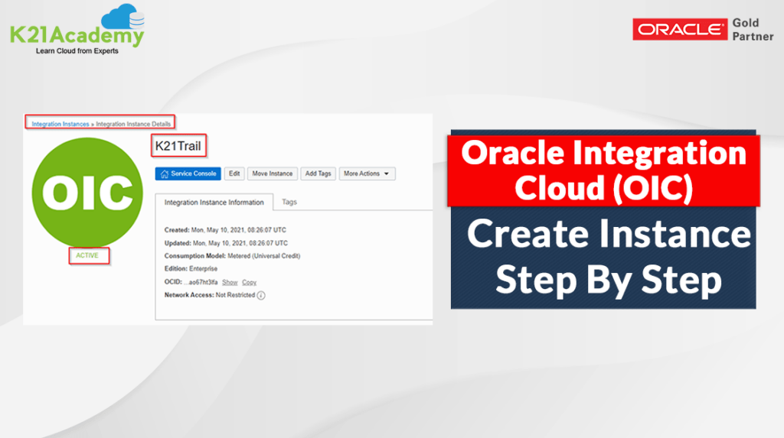Copy the OCID to clipboard

point(249,282)
